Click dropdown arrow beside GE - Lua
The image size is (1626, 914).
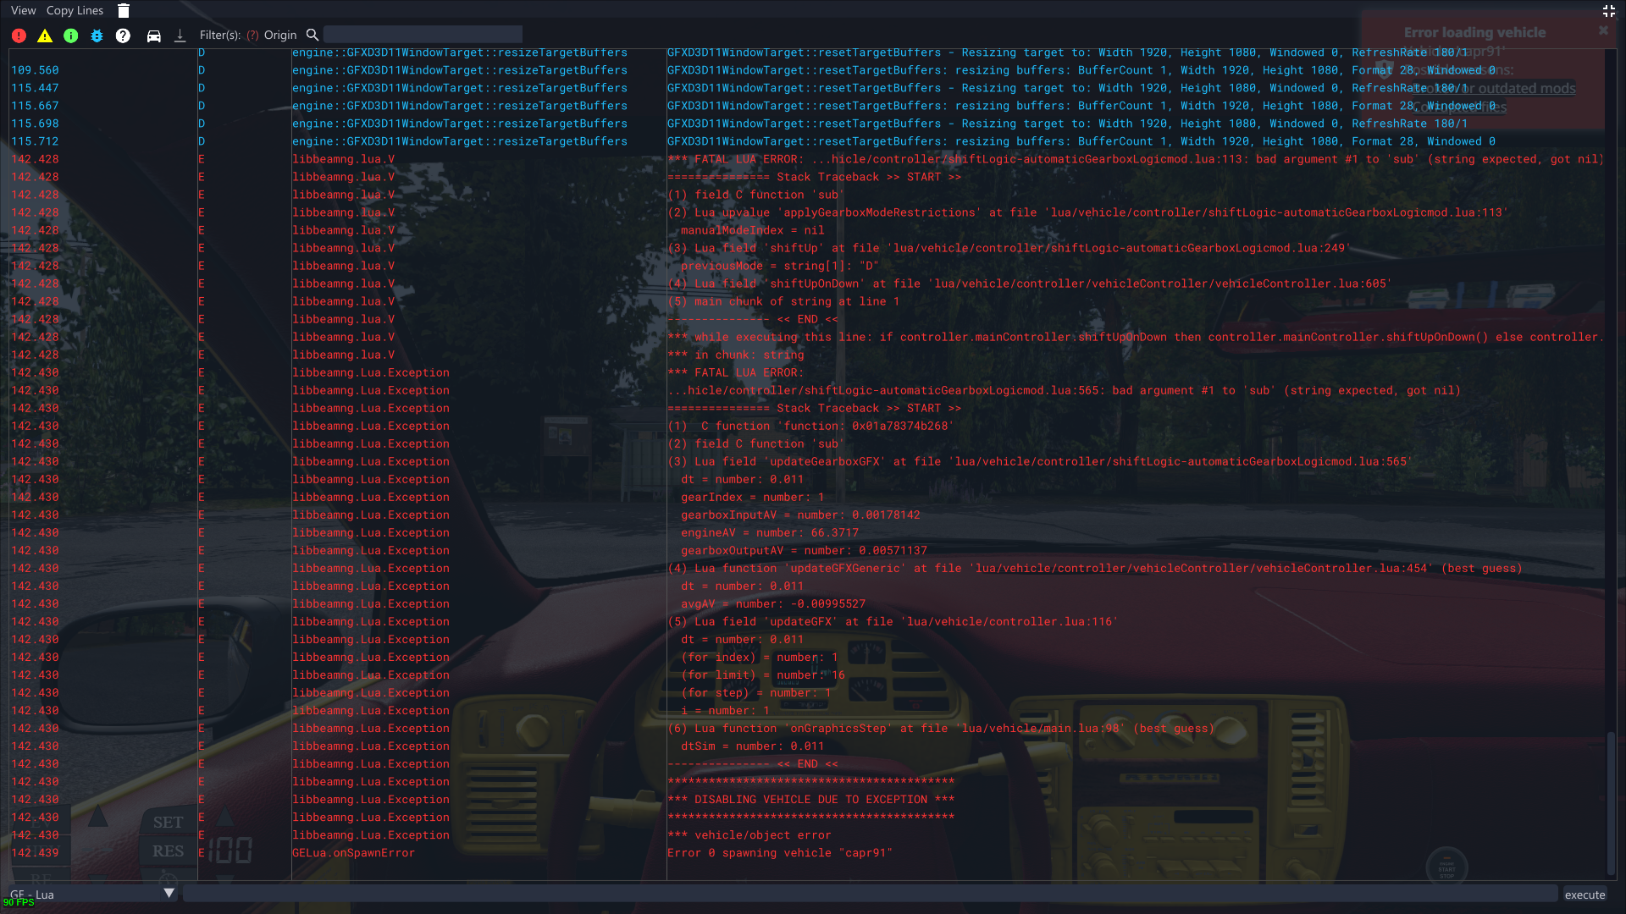[x=169, y=893]
